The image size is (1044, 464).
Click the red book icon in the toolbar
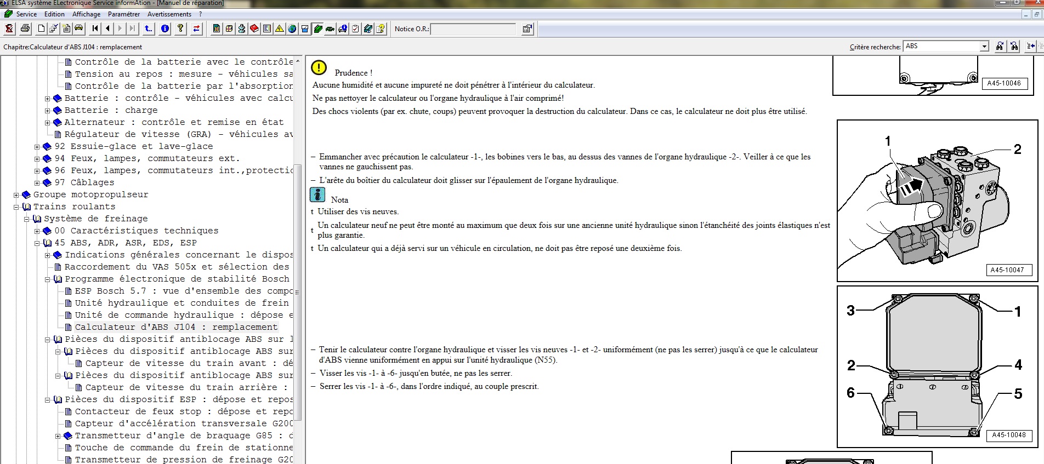[254, 29]
